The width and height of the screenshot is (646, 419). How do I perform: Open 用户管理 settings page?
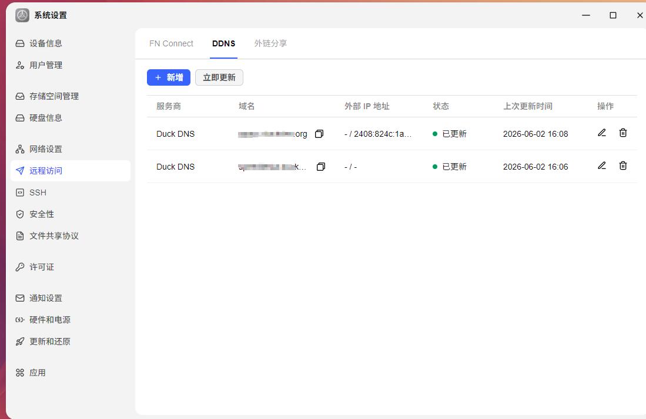point(70,65)
